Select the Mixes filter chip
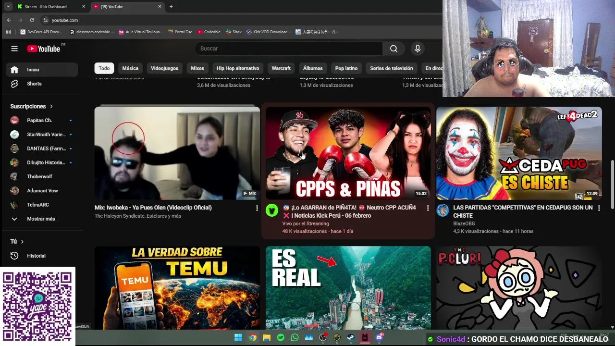 click(x=197, y=68)
